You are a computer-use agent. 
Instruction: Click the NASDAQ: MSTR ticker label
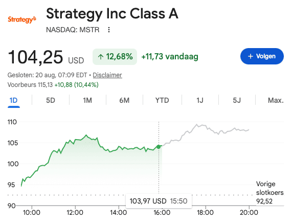73,30
